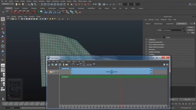196x110 pixels.
Task: Select the outputCloth1 tab in Attribute Editor
Action: [x=170, y=24]
